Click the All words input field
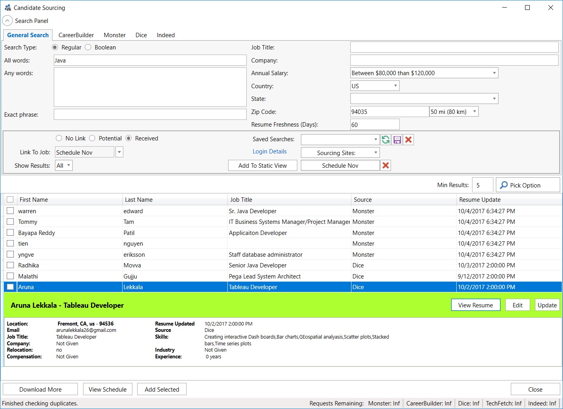Viewport: 563px width, 409px height. pos(150,60)
